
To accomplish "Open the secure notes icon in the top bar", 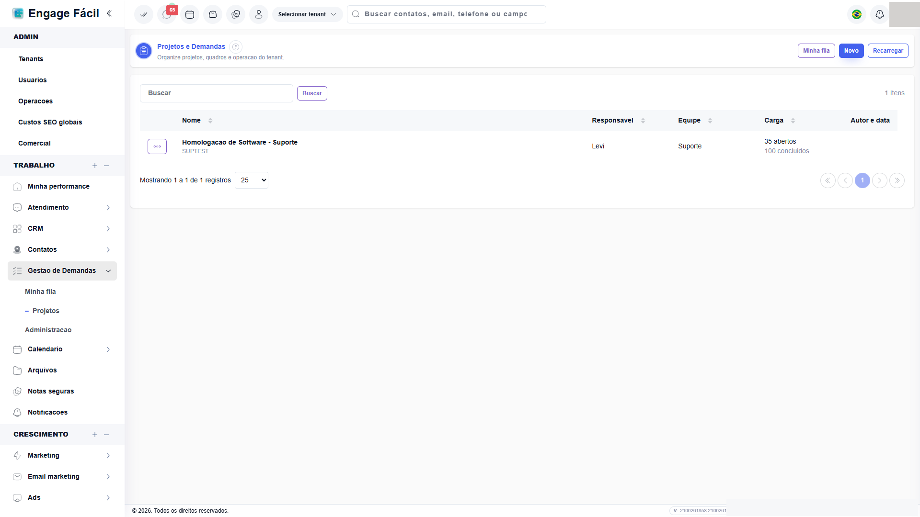I will click(x=236, y=14).
